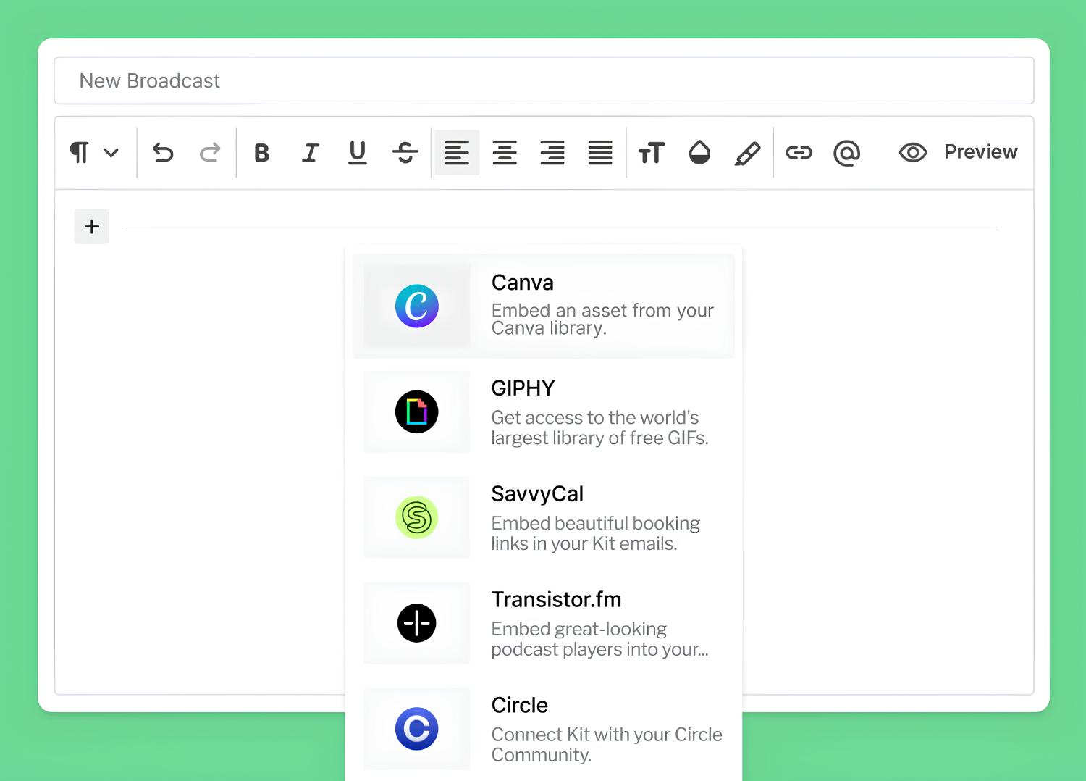Click 'Embed beautiful booking links' description

coord(595,533)
